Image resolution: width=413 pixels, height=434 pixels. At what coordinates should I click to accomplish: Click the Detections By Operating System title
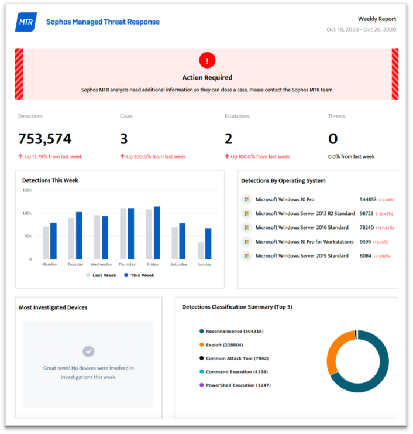coord(283,180)
